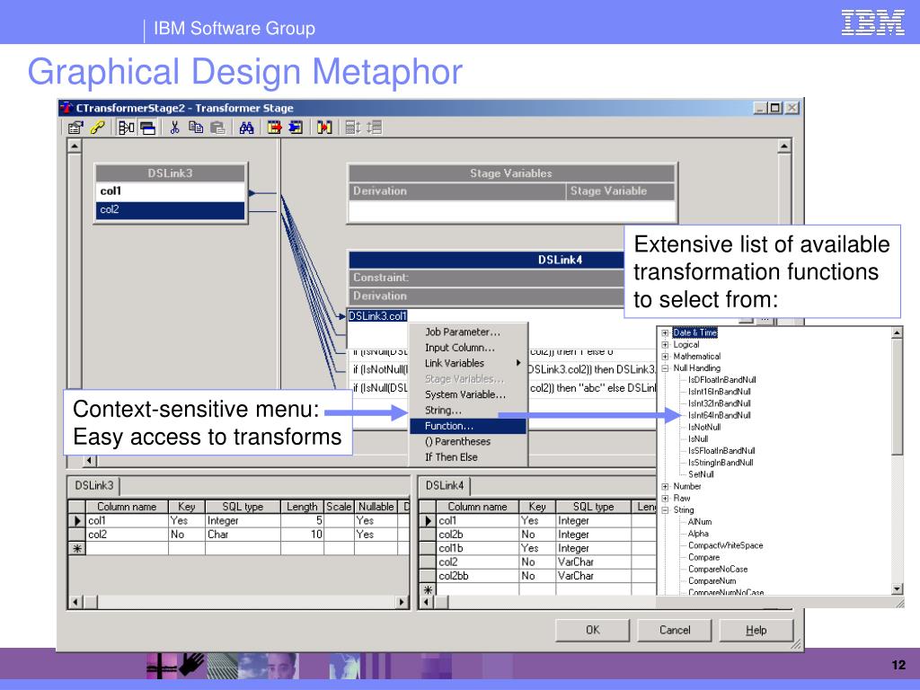Click the Constraints chain-link icon
Screen dimensions: 920x690
point(97,128)
